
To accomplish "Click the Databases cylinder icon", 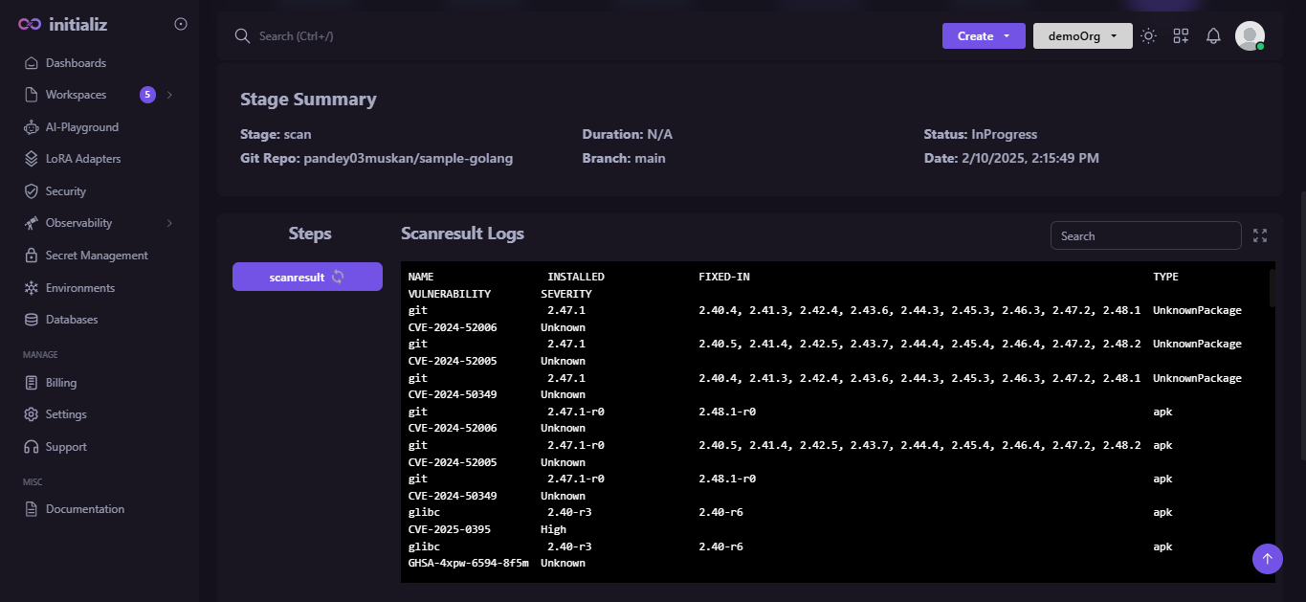I will [30, 320].
